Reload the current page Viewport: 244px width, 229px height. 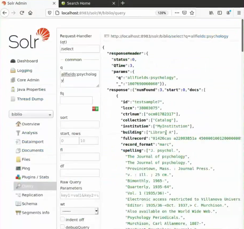coord(22,13)
